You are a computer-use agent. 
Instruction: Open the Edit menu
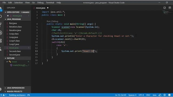(x=10, y=3)
